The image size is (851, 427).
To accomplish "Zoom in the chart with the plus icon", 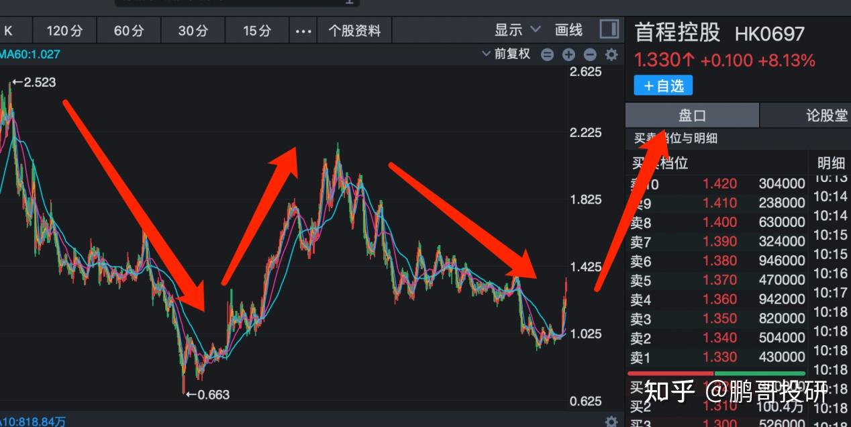I will pyautogui.click(x=568, y=54).
